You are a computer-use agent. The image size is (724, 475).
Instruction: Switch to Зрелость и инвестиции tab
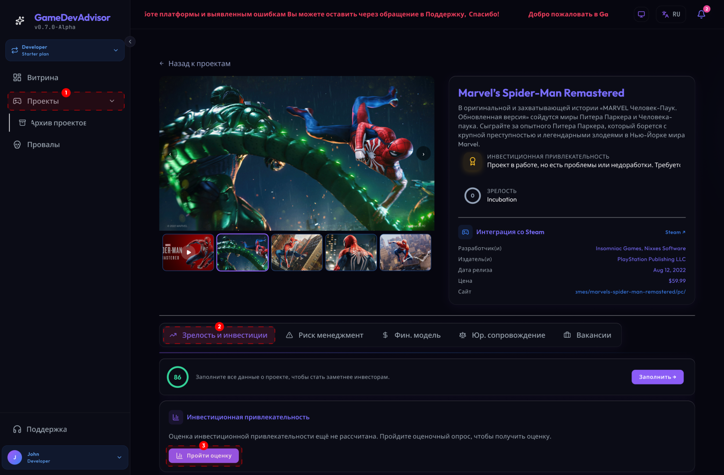pyautogui.click(x=219, y=335)
